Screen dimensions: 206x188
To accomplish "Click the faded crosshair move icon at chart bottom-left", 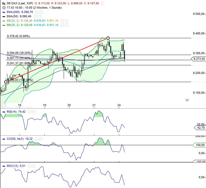I will (4, 105).
